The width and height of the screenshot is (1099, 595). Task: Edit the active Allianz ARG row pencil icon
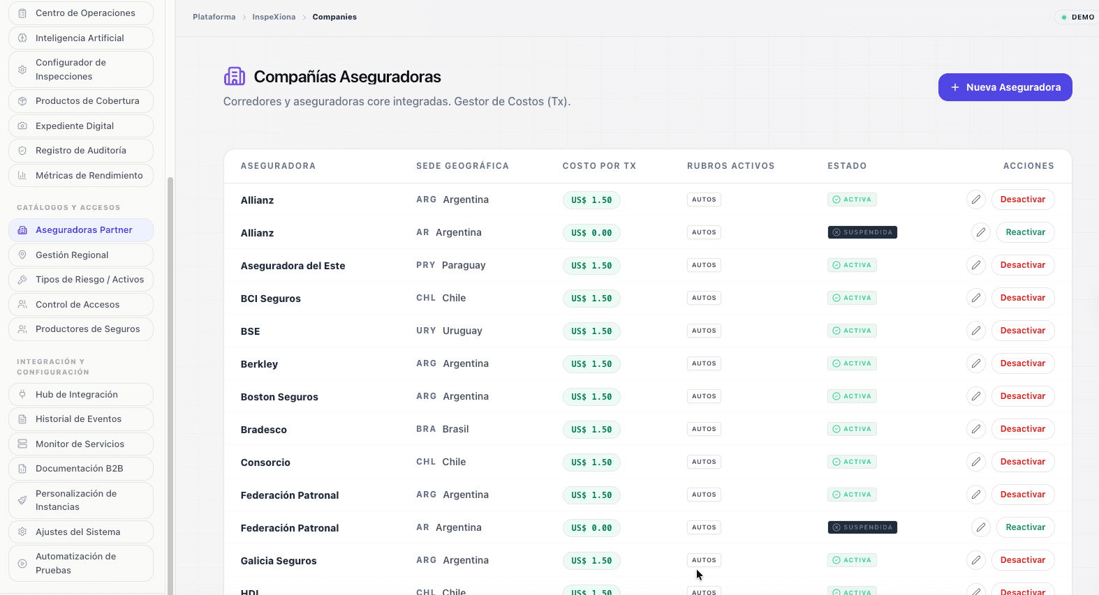click(x=976, y=199)
